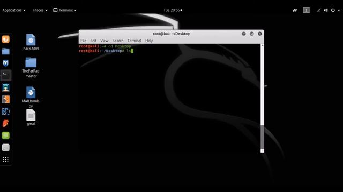Click the workspace 1 indicator

[306, 10]
